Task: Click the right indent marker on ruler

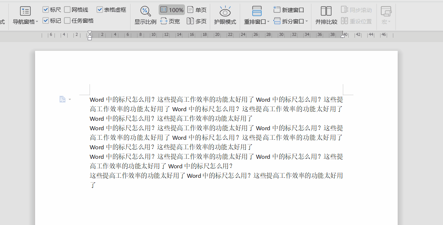Action: click(x=343, y=36)
